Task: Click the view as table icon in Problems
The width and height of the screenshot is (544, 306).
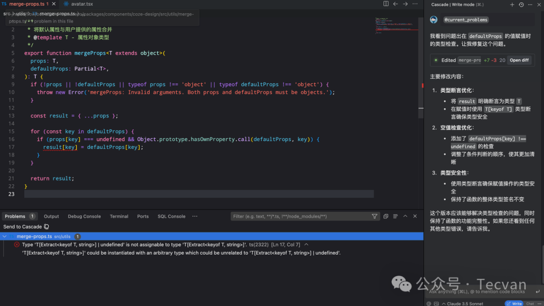Action: [395, 216]
